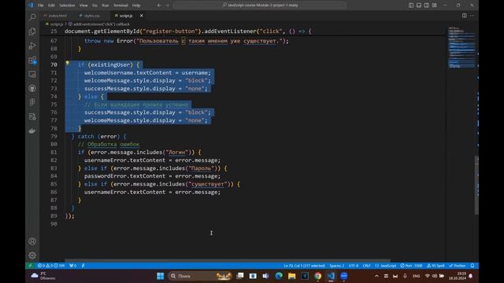Go back with the navigation arrow
Screen dimensions: 504x283
point(159,6)
